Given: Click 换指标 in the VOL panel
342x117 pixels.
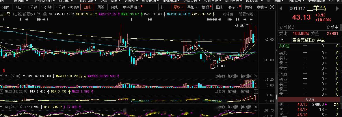Looking at the screenshot, I should tap(246, 76).
